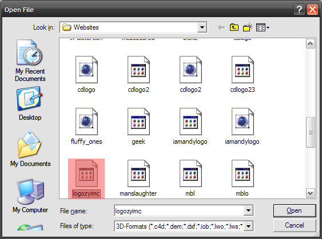
Task: Click the vertical scrollbar thumb
Action: click(x=311, y=132)
